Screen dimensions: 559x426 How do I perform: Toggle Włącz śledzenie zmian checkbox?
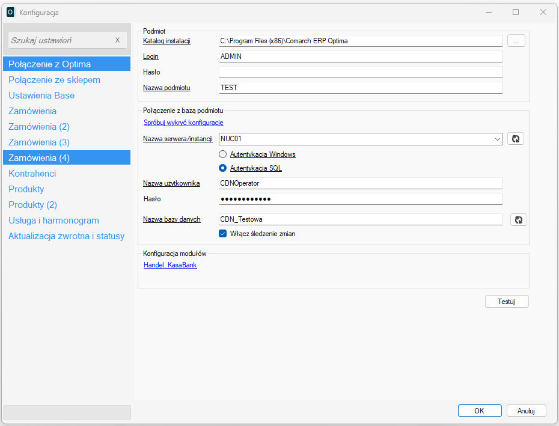click(222, 234)
